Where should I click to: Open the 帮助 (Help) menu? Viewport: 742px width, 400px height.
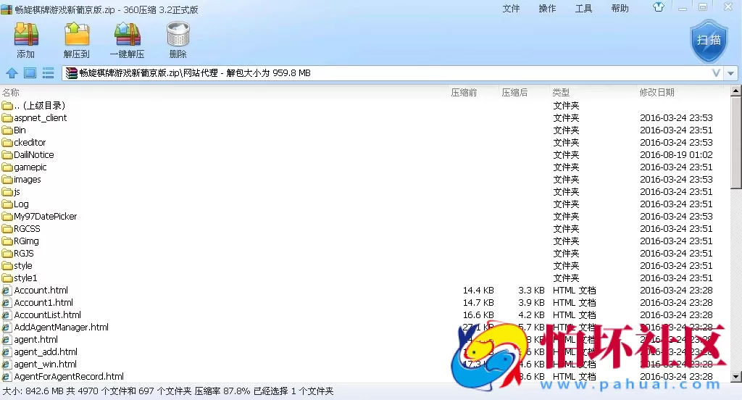click(x=620, y=9)
